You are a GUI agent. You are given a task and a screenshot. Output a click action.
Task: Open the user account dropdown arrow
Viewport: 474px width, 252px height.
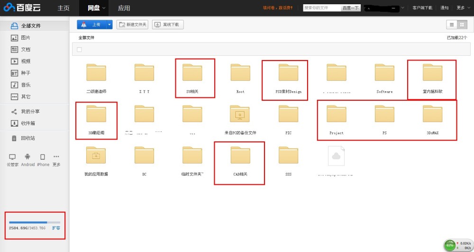click(x=402, y=8)
